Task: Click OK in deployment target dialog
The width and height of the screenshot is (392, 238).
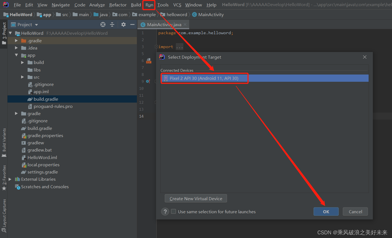Action: 326,212
